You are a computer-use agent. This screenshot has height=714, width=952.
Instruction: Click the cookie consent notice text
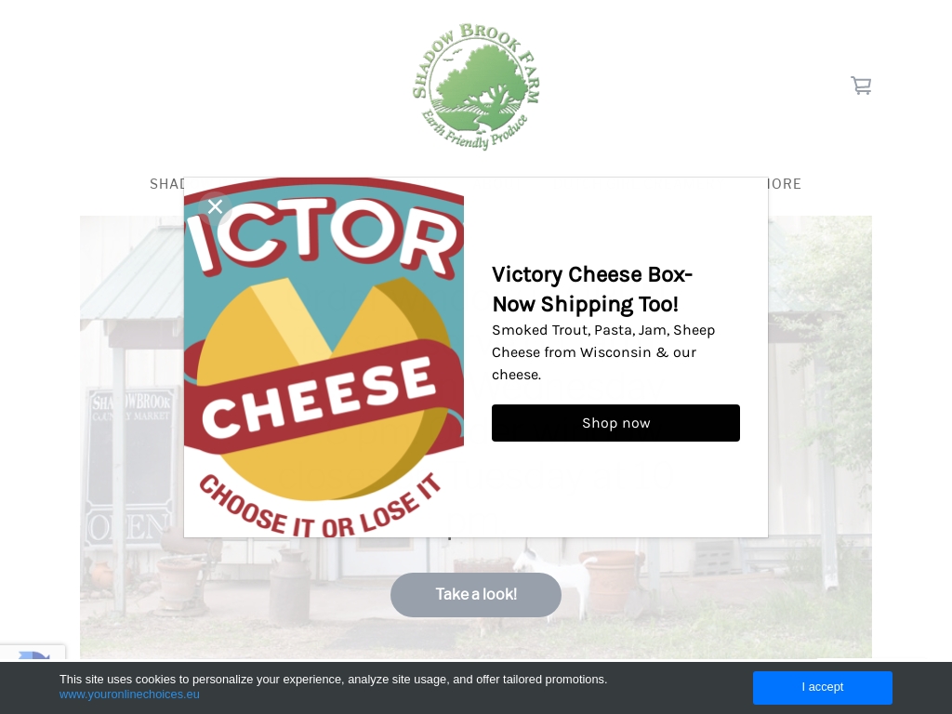coord(334,680)
